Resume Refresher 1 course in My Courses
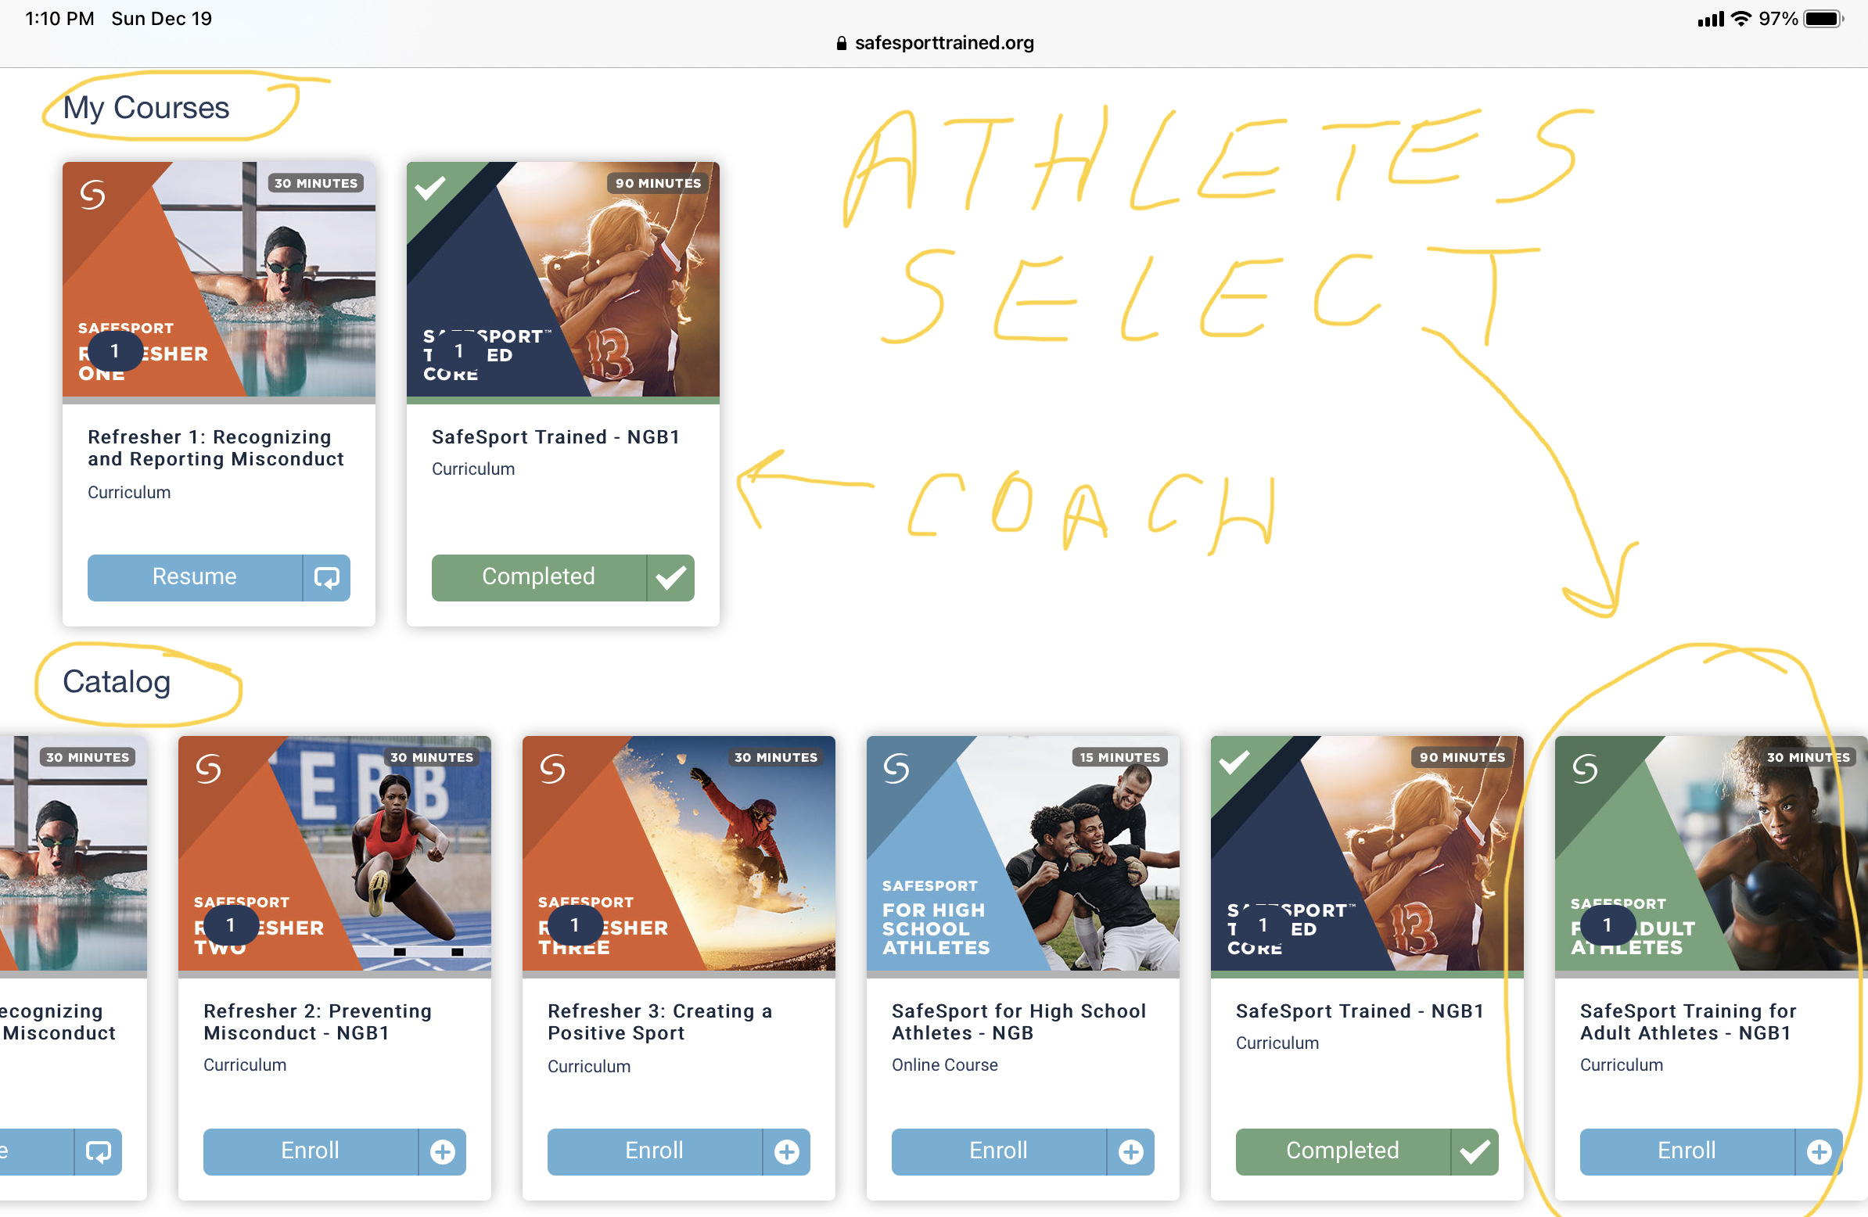 (195, 578)
